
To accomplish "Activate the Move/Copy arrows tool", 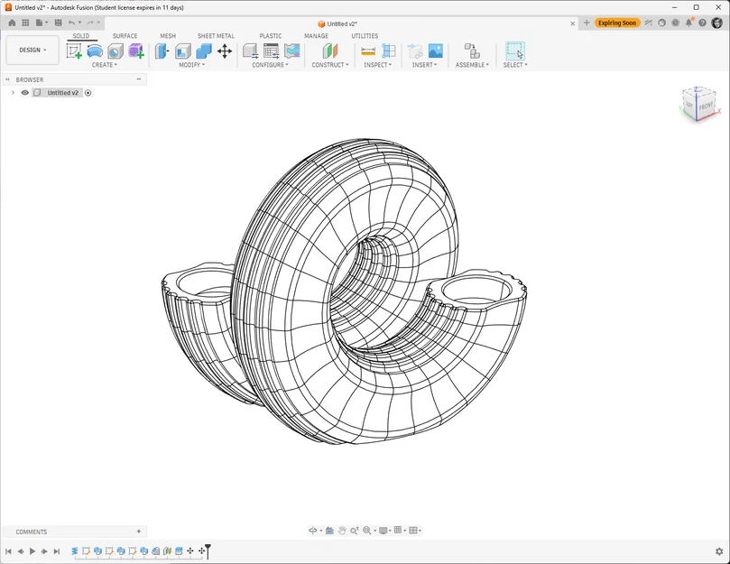I will pyautogui.click(x=225, y=51).
